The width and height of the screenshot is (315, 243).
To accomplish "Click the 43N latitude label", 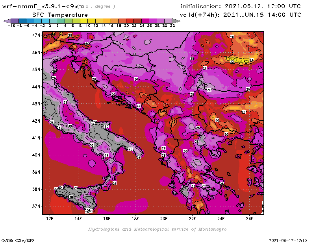I will tap(36, 104).
